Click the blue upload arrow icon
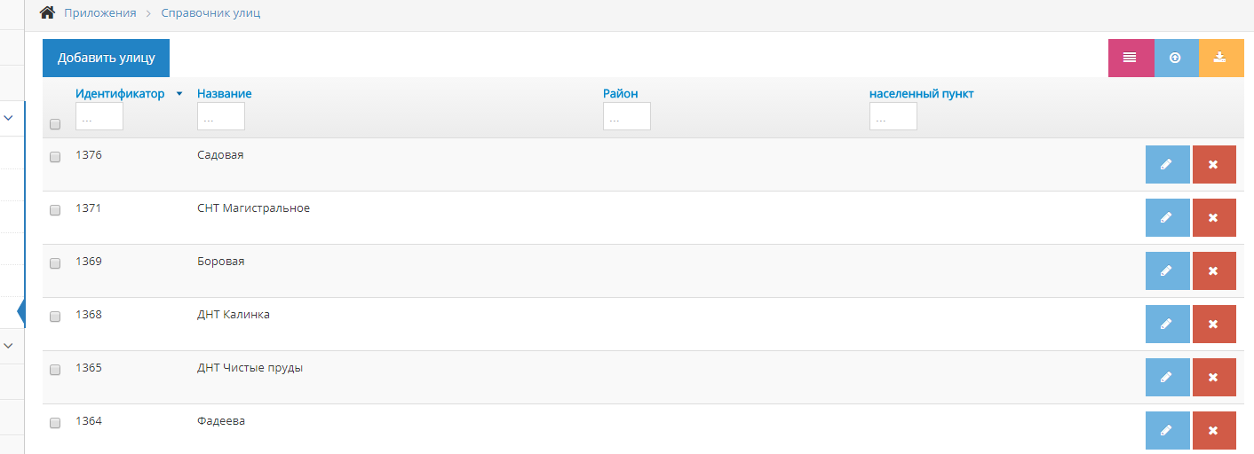This screenshot has width=1254, height=454. tap(1176, 58)
